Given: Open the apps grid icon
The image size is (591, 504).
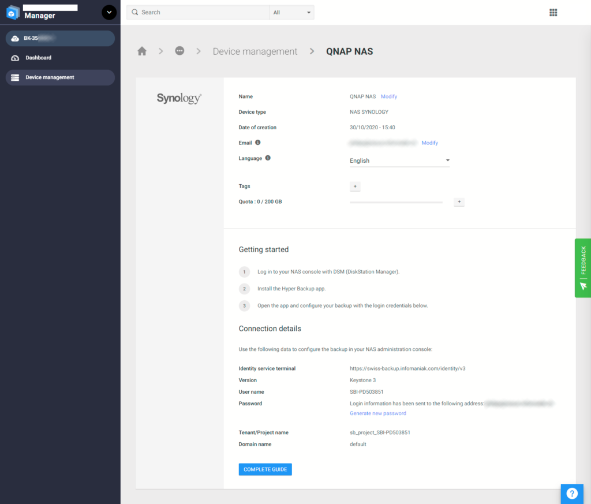Looking at the screenshot, I should pos(553,13).
